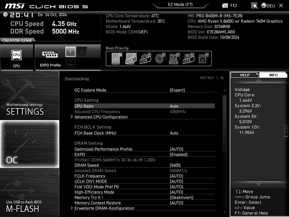Image resolution: width=289 pixels, height=217 pixels.
Task: Click the bottom grip handle of info panel
Action: coord(259,184)
